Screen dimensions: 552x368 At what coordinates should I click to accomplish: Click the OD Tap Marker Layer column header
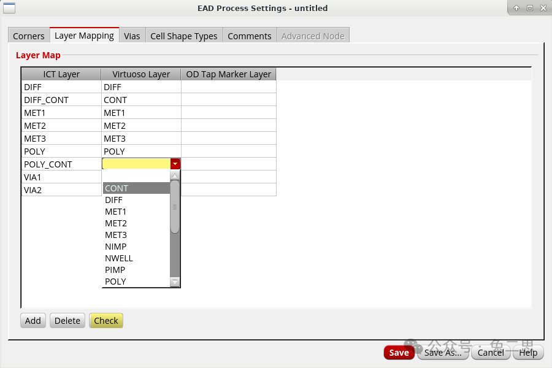(x=228, y=74)
